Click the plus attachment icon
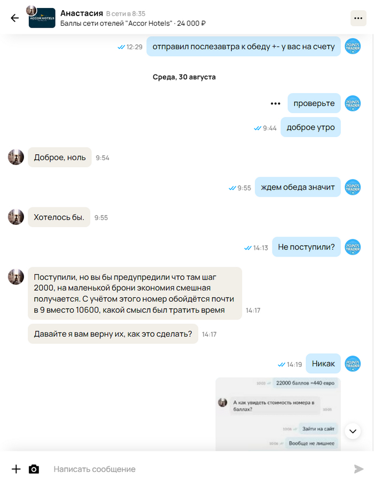Image resolution: width=374 pixels, height=483 pixels. (16, 469)
